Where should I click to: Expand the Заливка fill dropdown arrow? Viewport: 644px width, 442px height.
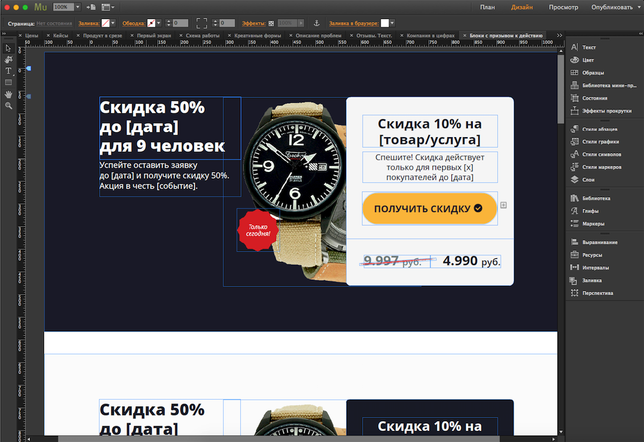tap(113, 23)
